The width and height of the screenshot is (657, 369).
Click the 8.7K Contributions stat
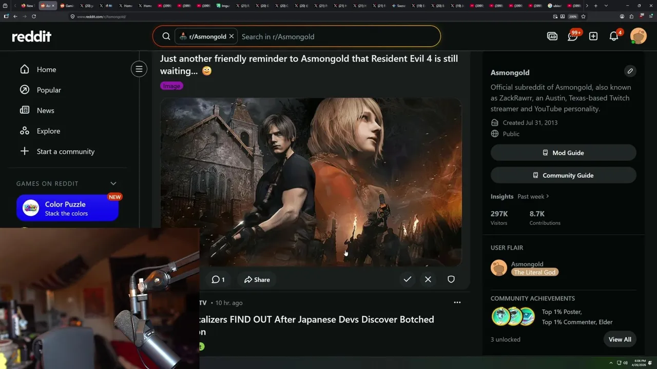(x=545, y=218)
